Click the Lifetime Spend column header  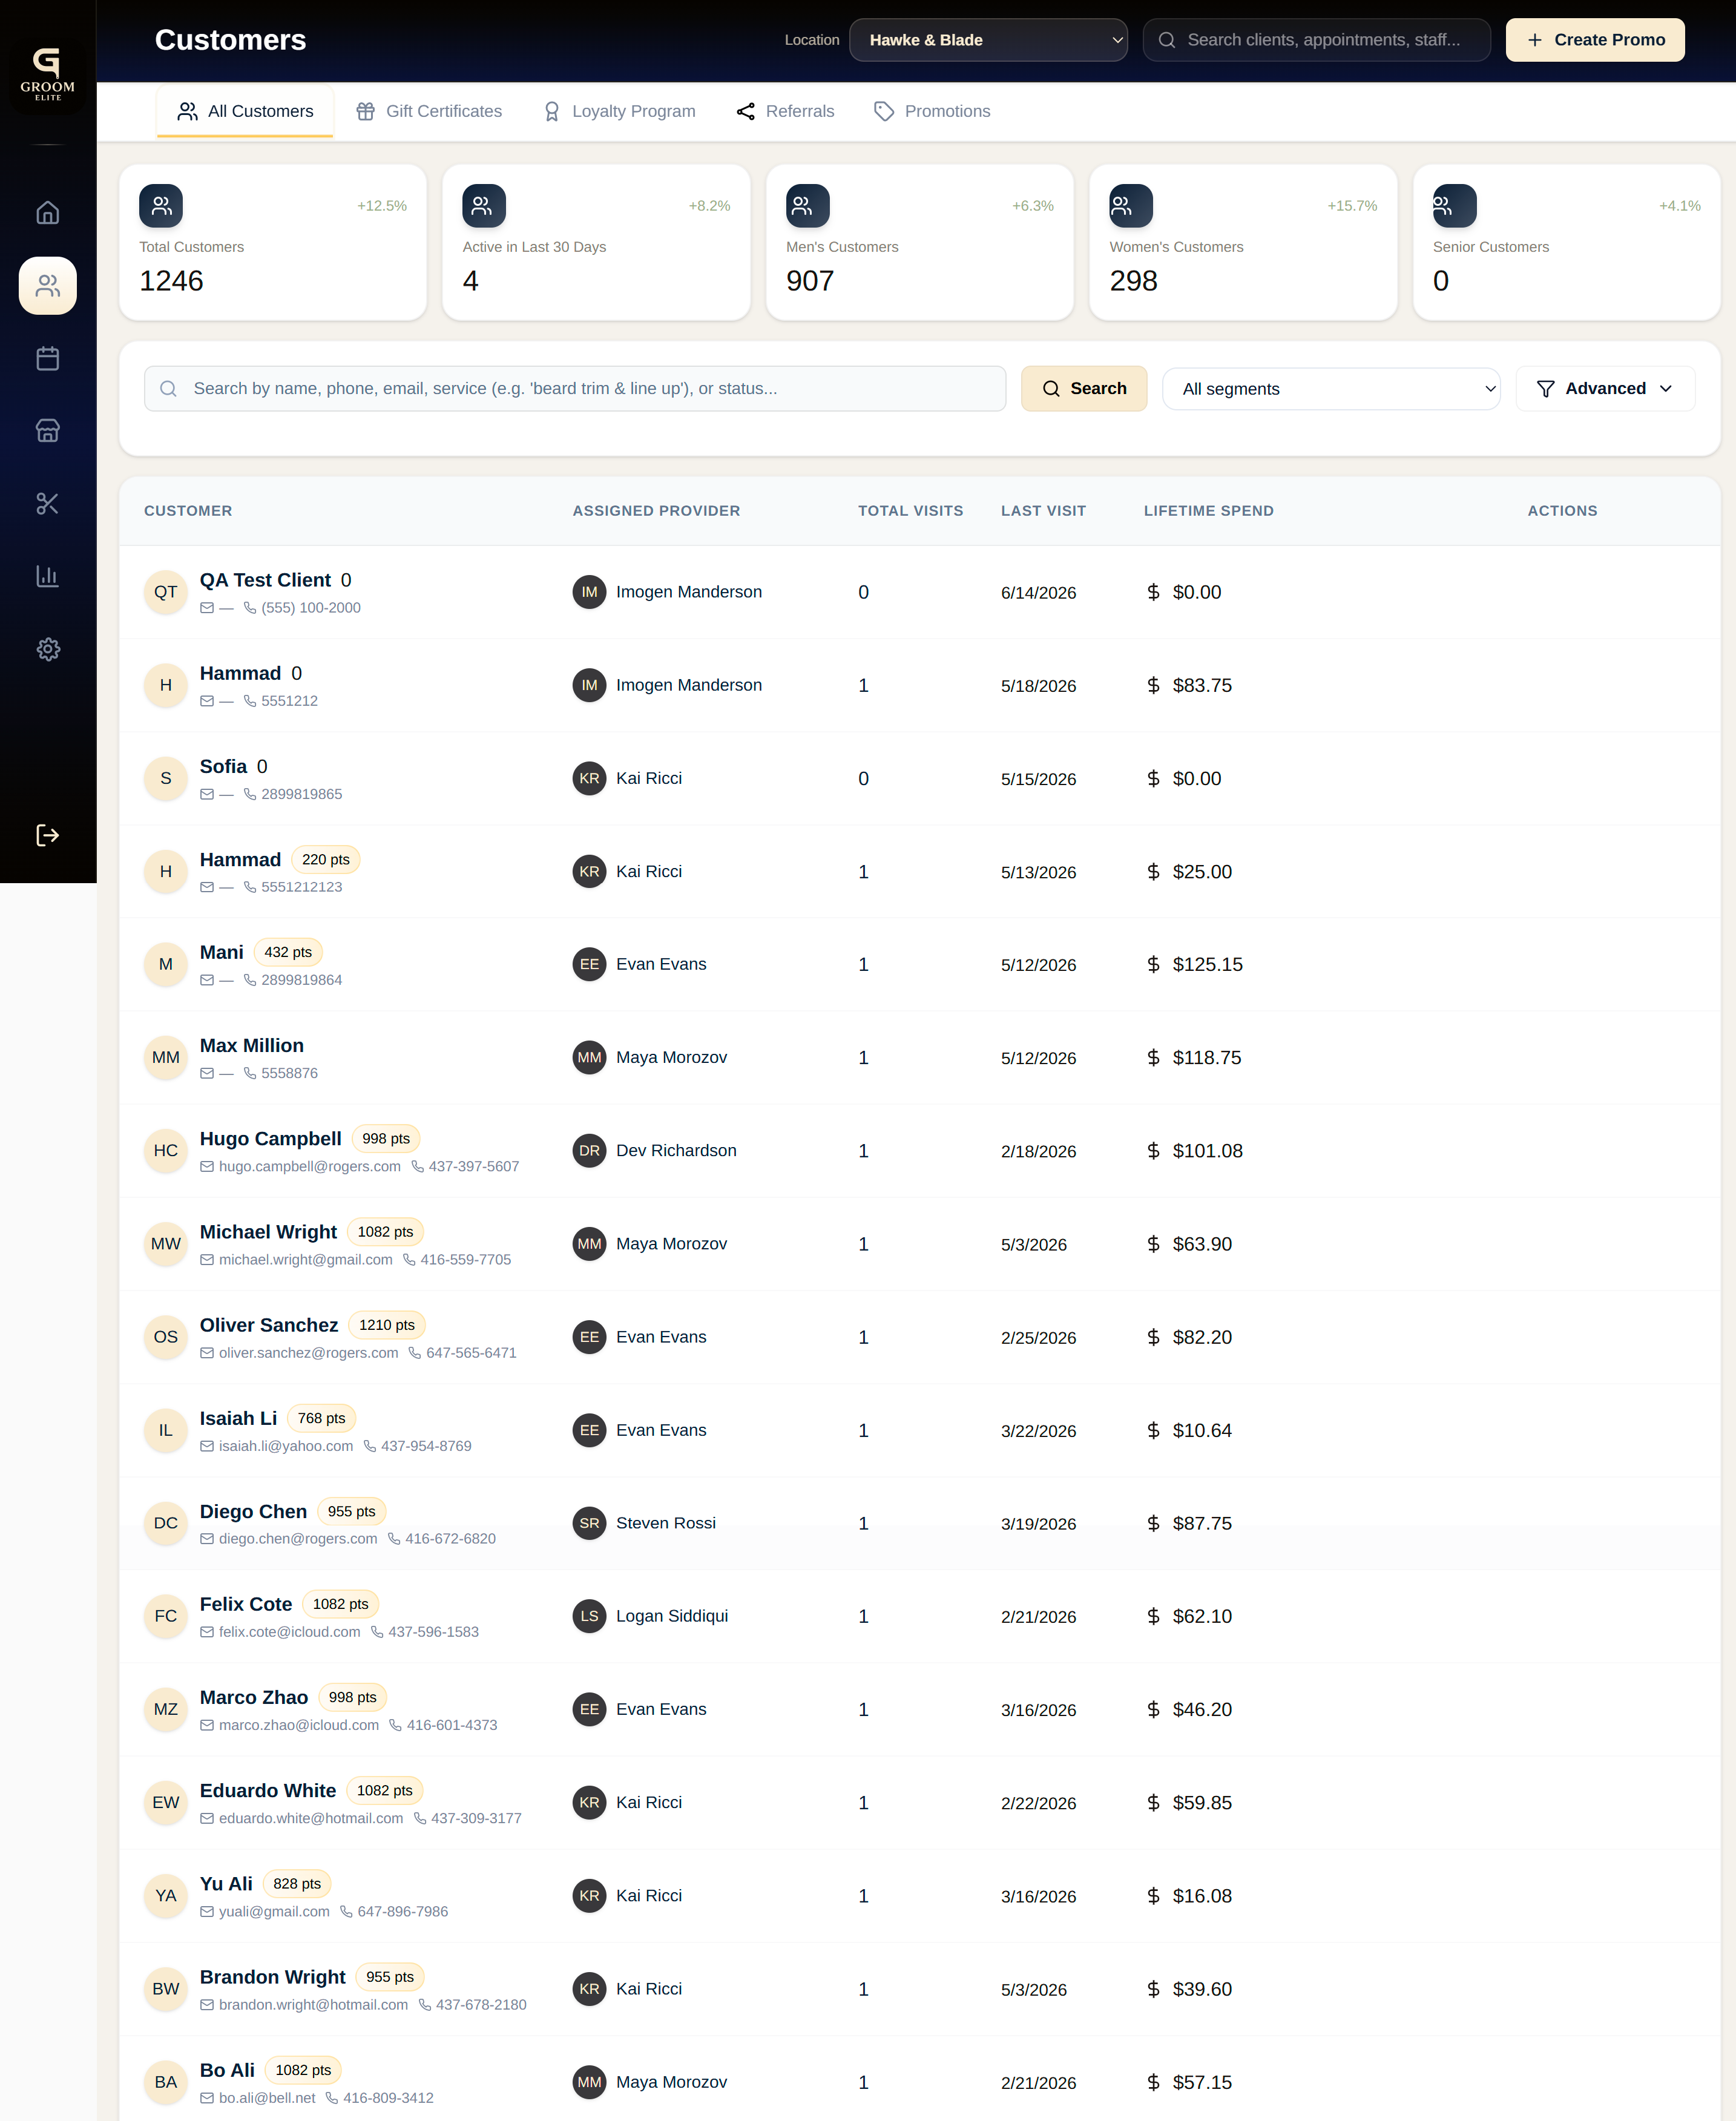point(1208,511)
